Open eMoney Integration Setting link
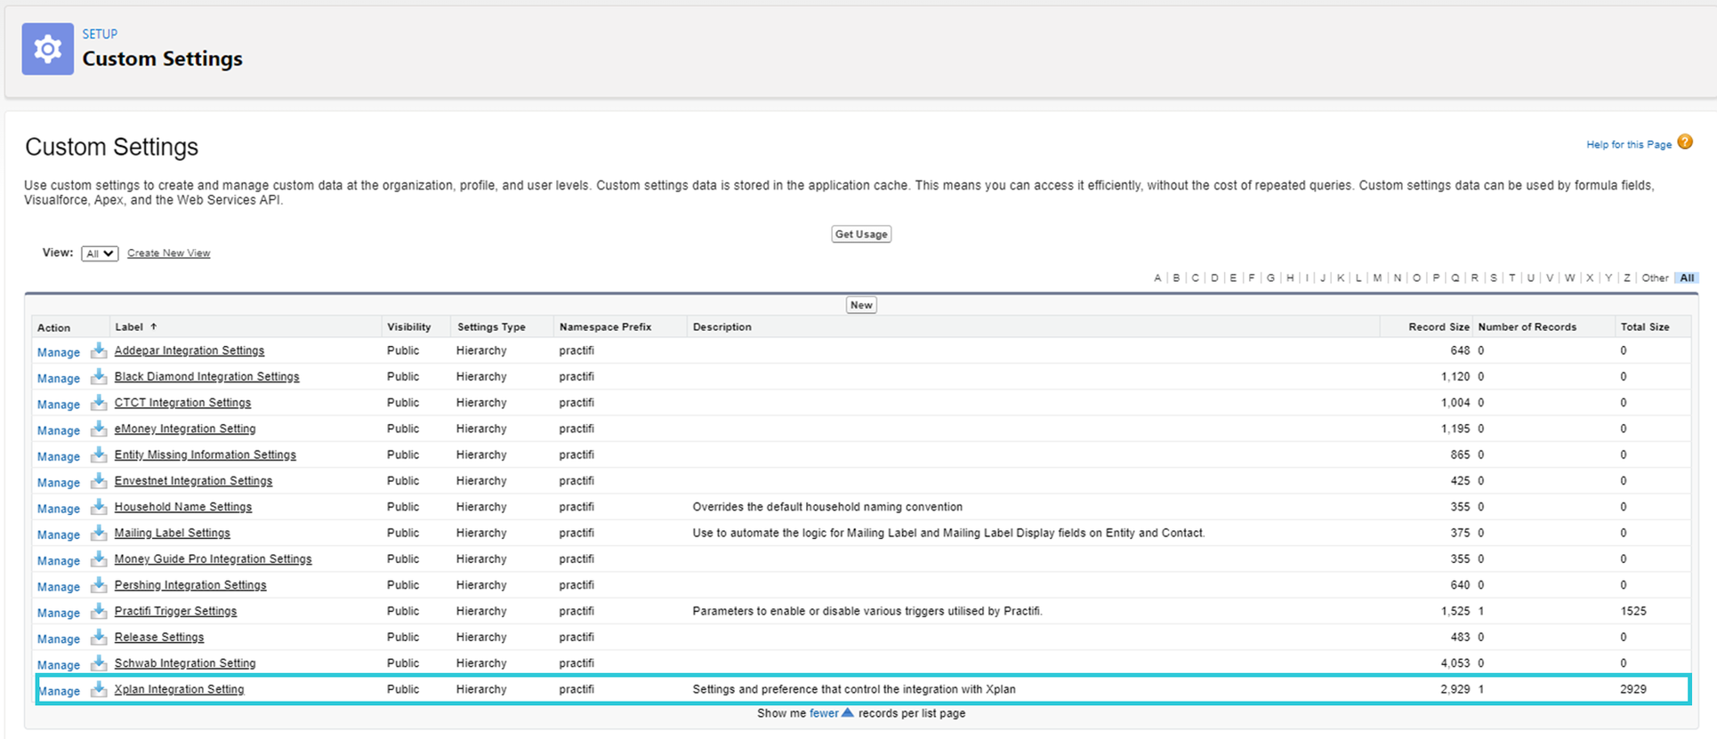 point(185,429)
